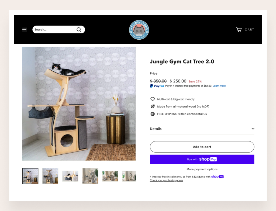276x211 pixels.
Task: Show More payment options
Action: point(202,169)
